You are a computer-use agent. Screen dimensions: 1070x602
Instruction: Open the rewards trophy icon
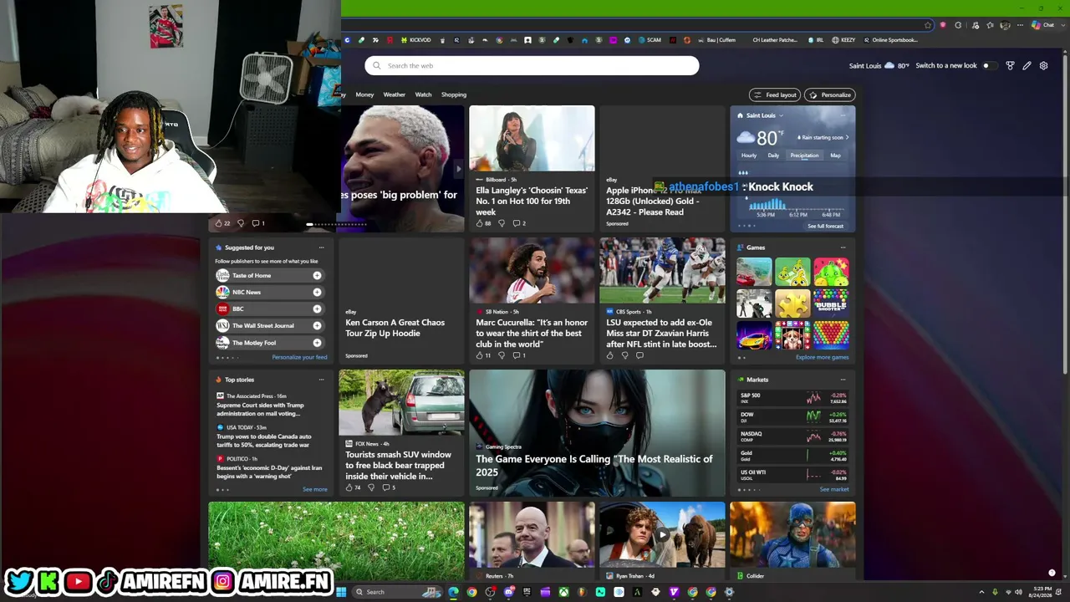pyautogui.click(x=1010, y=66)
